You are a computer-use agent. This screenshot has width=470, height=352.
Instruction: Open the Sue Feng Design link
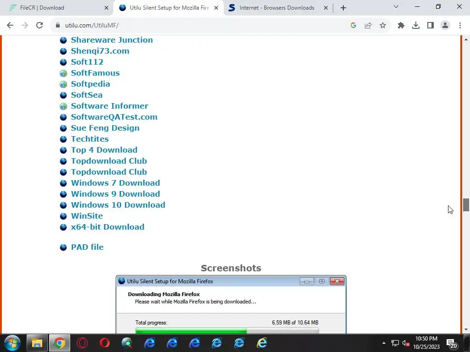[105, 128]
